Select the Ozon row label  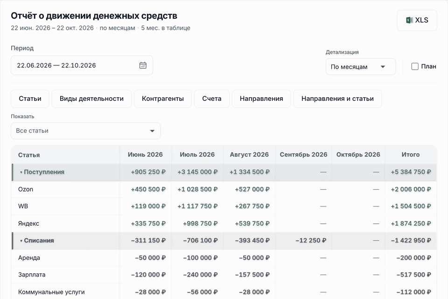pyautogui.click(x=26, y=189)
